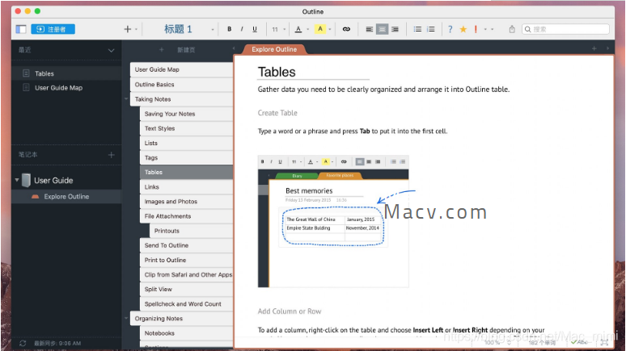Open the Text Styles page
626x351 pixels.
coord(187,128)
